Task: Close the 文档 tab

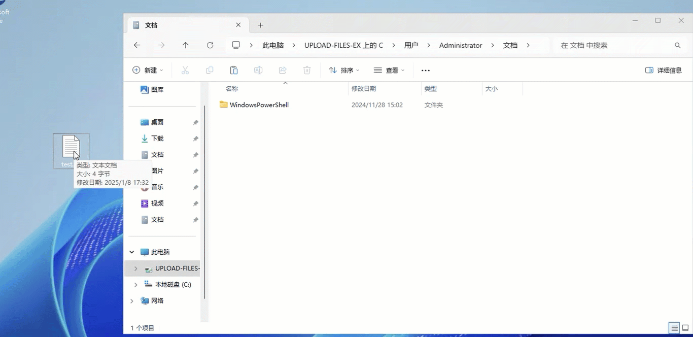Action: coord(238,25)
